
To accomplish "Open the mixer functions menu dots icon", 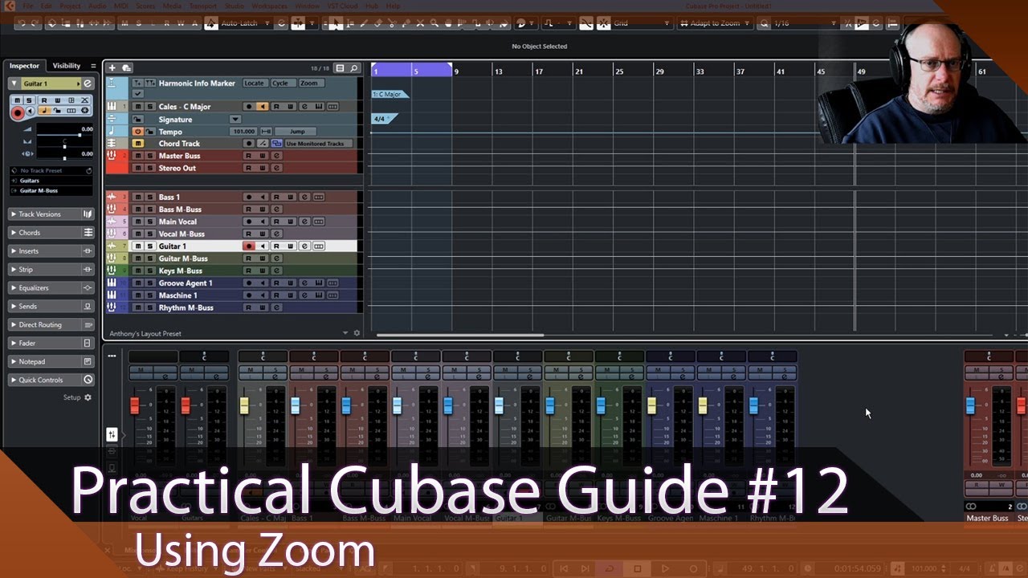I will click(x=112, y=356).
